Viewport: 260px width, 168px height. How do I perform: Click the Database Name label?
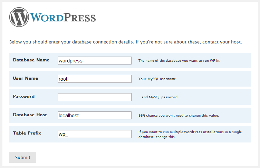[31, 60]
